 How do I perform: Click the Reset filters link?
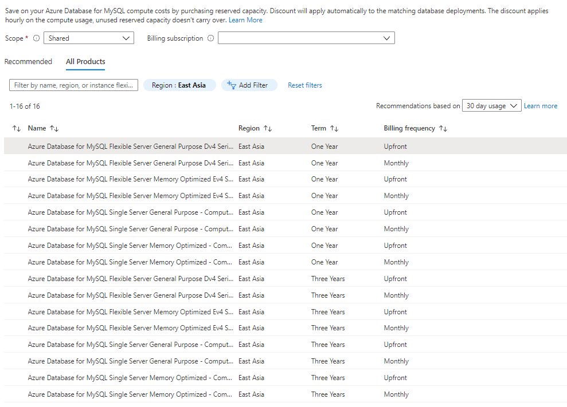pos(305,85)
